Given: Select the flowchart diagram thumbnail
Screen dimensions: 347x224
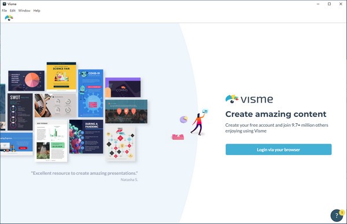Looking at the screenshot, I should point(120,144).
